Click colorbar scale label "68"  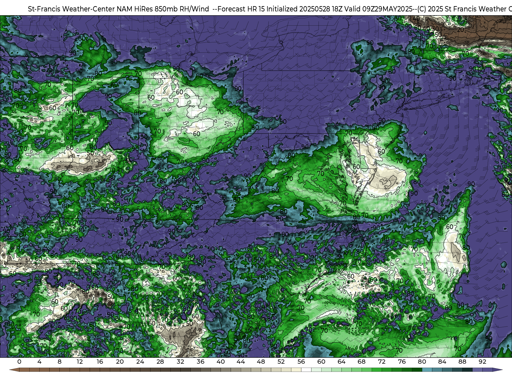(x=362, y=362)
